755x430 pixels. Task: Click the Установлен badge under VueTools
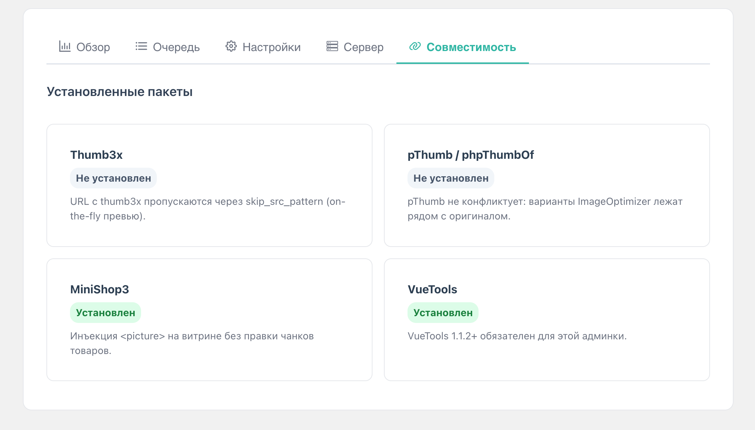[443, 313]
